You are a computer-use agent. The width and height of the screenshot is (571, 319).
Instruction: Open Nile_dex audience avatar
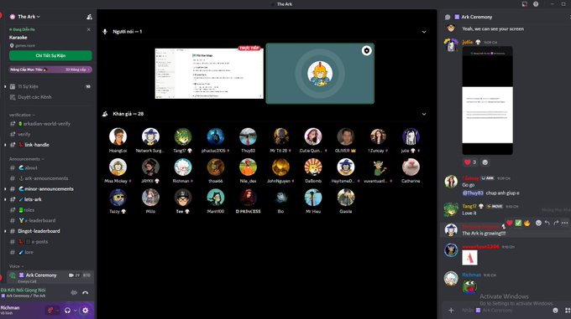[248, 167]
